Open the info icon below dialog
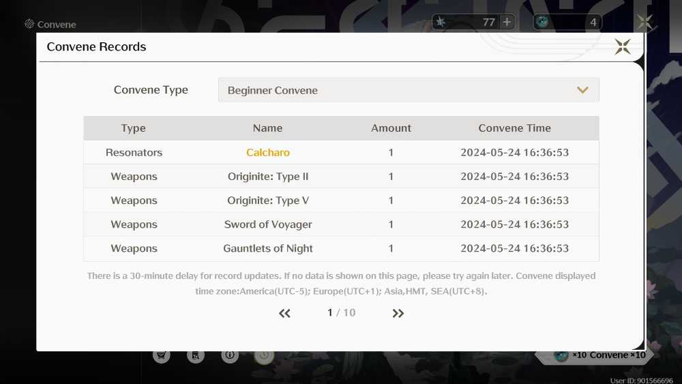This screenshot has height=384, width=682. point(230,356)
